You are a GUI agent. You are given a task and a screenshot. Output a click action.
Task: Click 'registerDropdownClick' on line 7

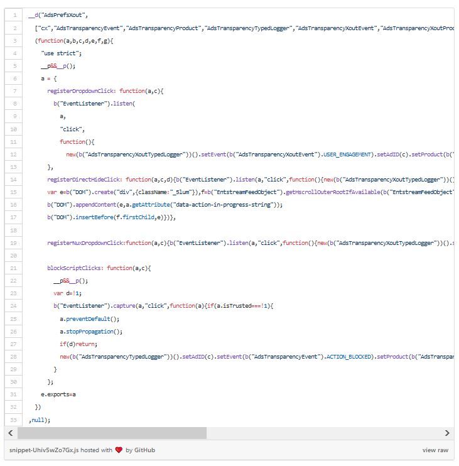tap(80, 91)
